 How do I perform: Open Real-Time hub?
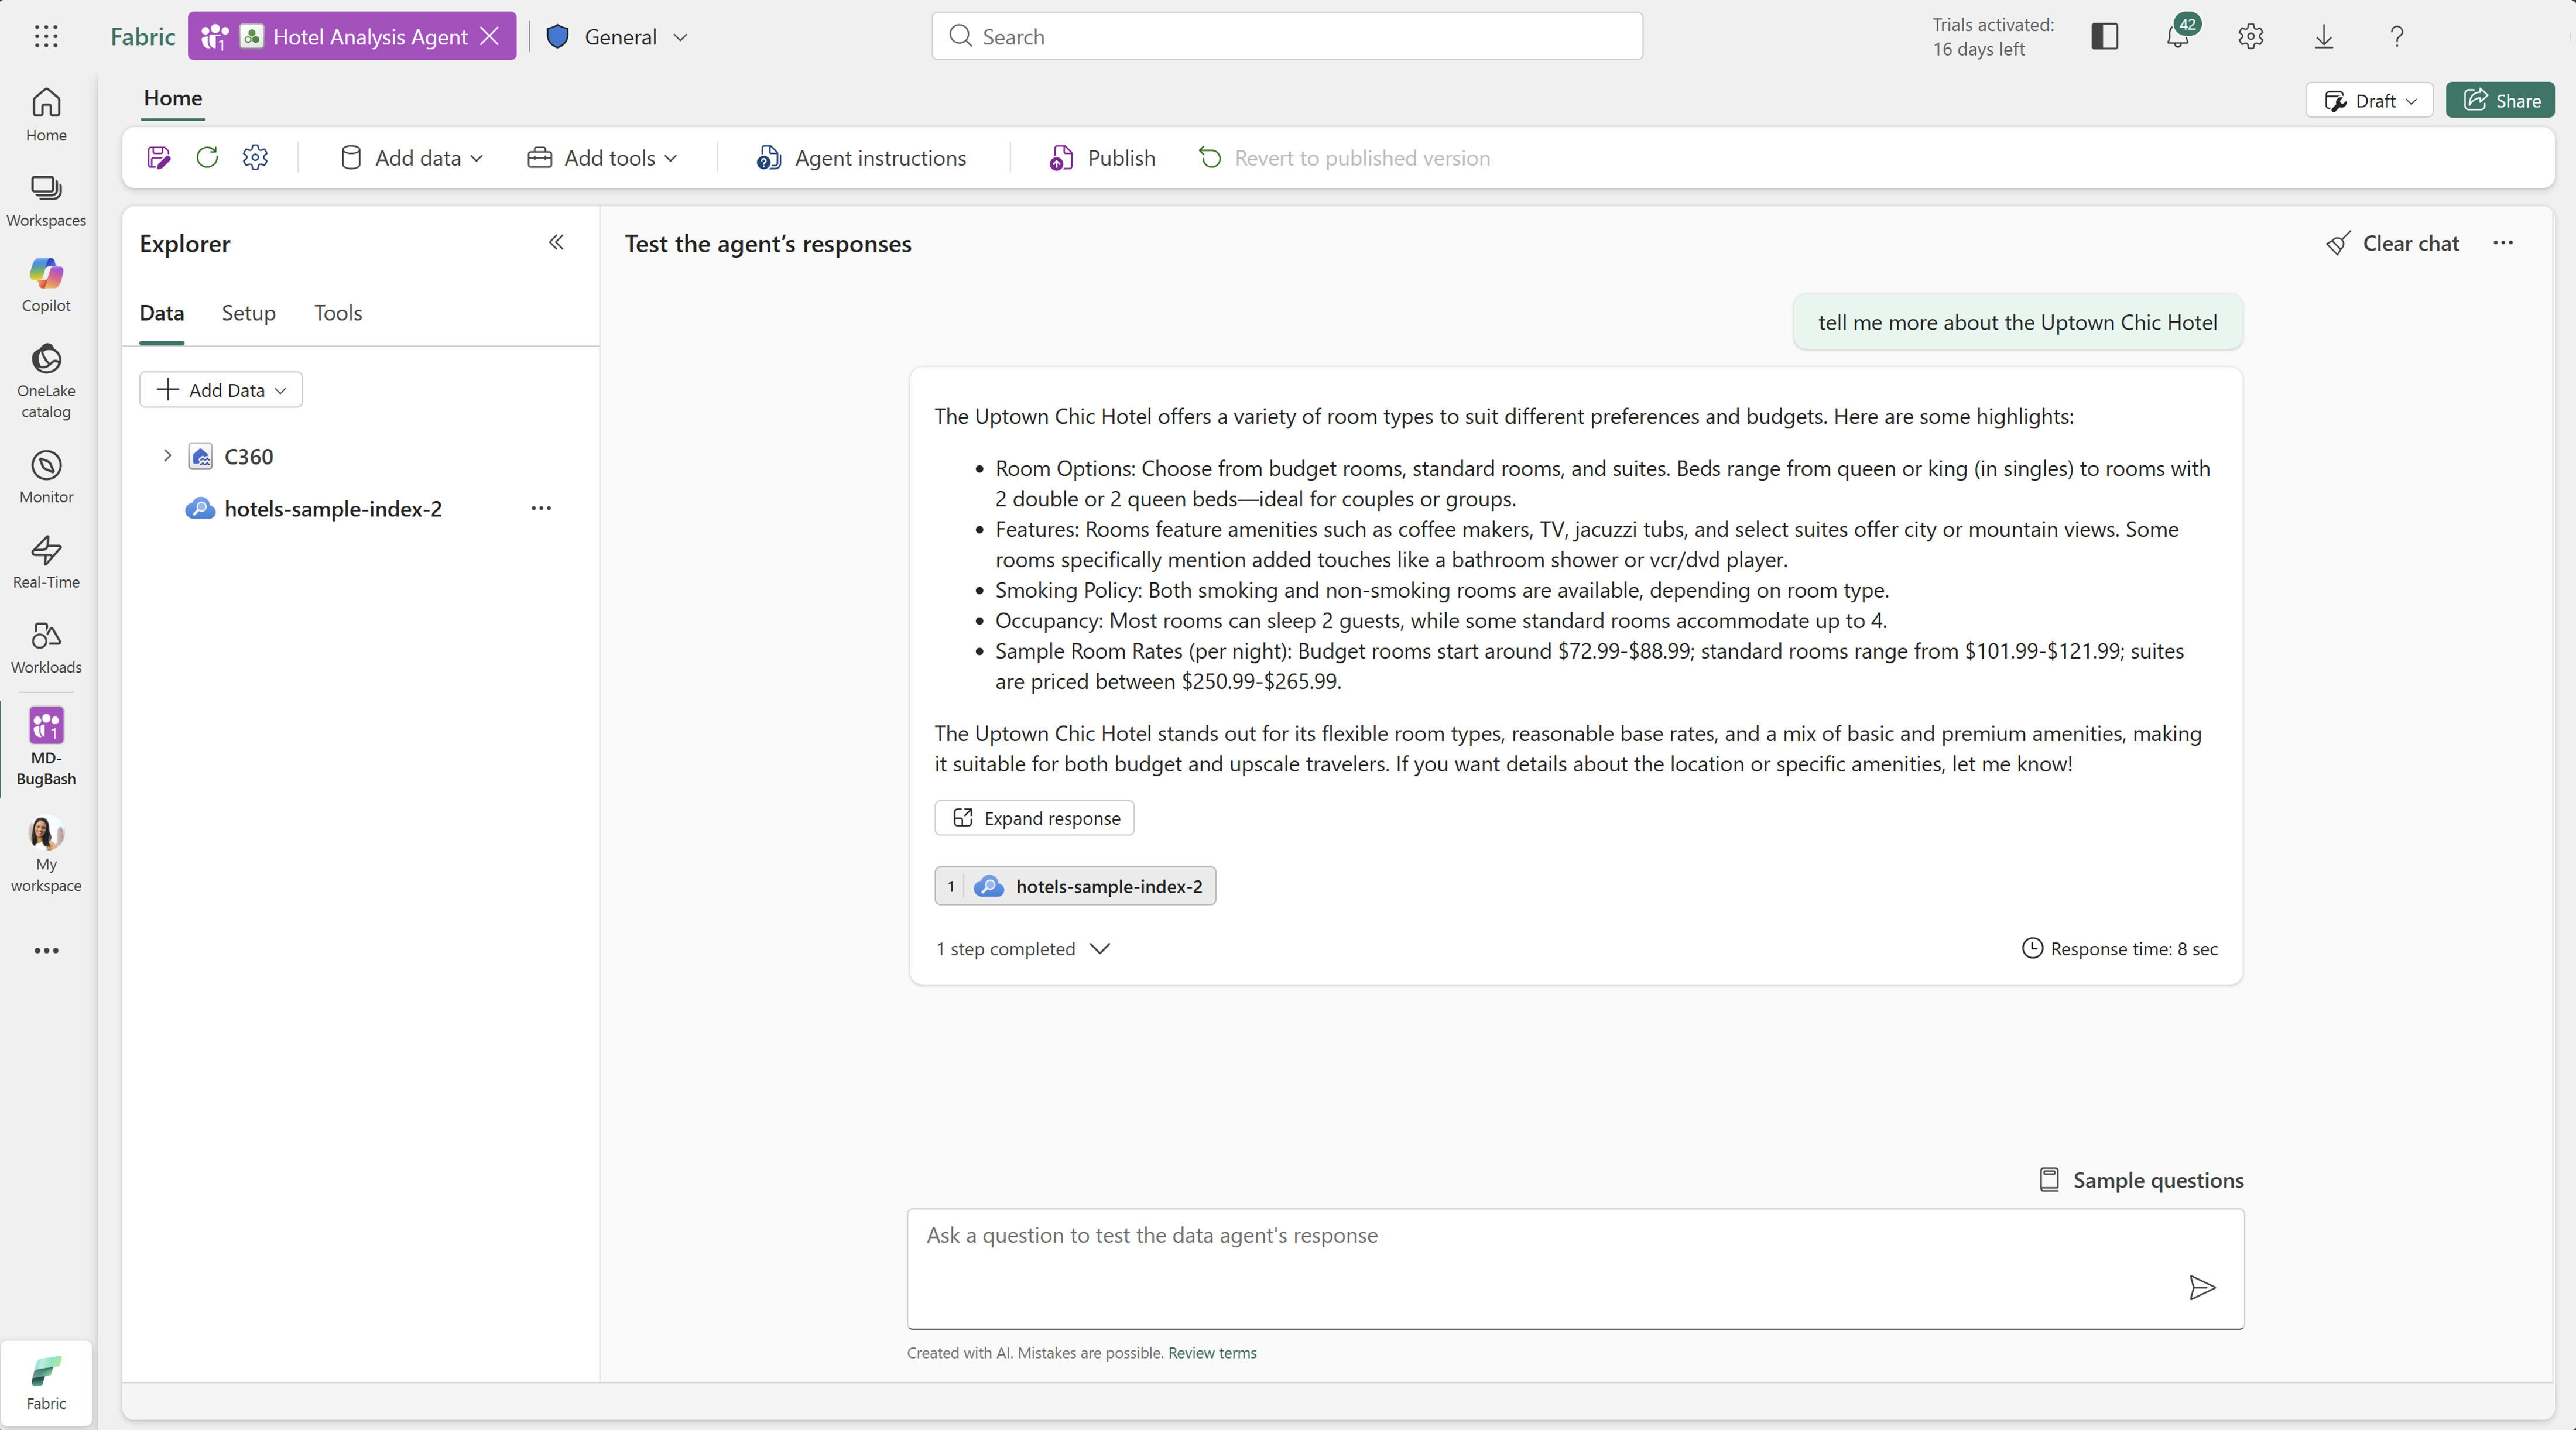tap(46, 561)
